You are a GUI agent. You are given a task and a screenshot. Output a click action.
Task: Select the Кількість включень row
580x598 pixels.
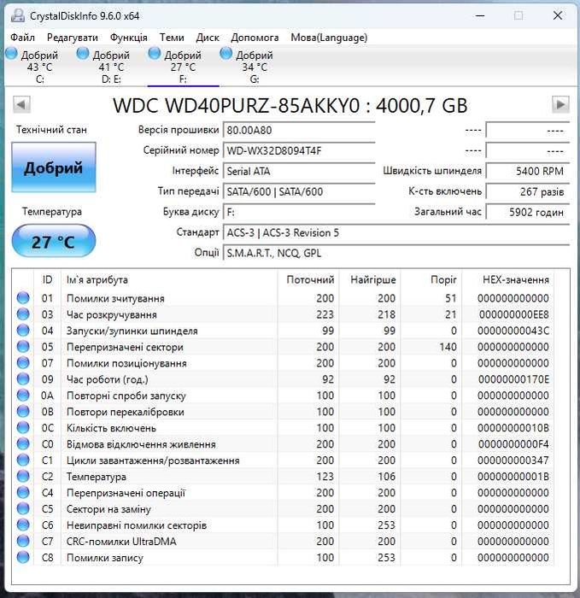tap(283, 427)
